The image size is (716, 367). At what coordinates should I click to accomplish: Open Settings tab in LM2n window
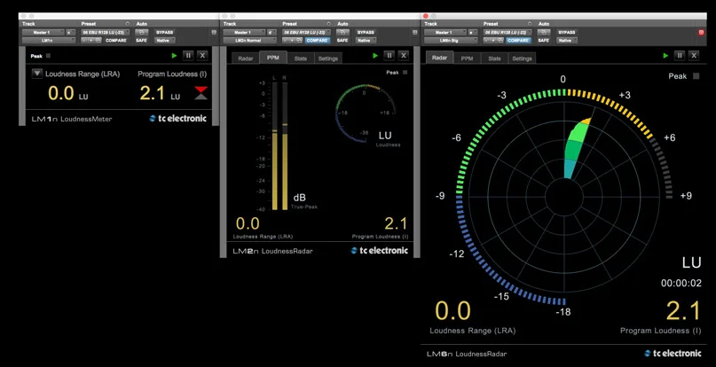click(x=328, y=59)
